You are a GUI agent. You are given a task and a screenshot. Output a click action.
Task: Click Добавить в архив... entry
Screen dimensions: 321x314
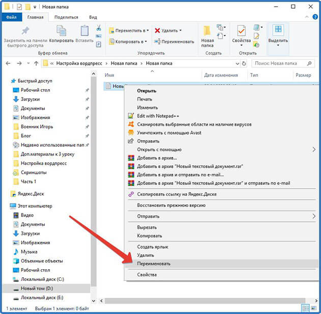222,158
